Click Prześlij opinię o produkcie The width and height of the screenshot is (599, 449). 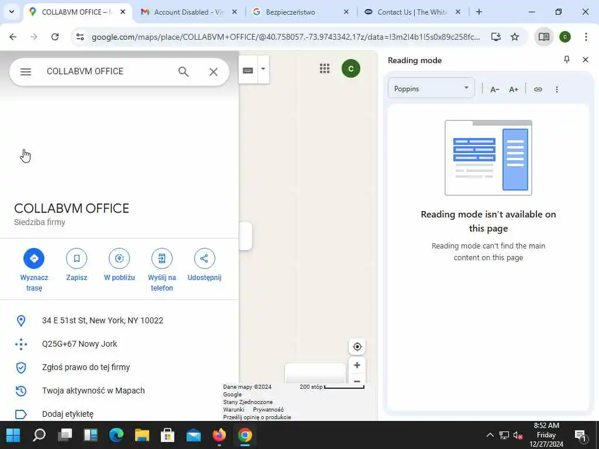(257, 417)
